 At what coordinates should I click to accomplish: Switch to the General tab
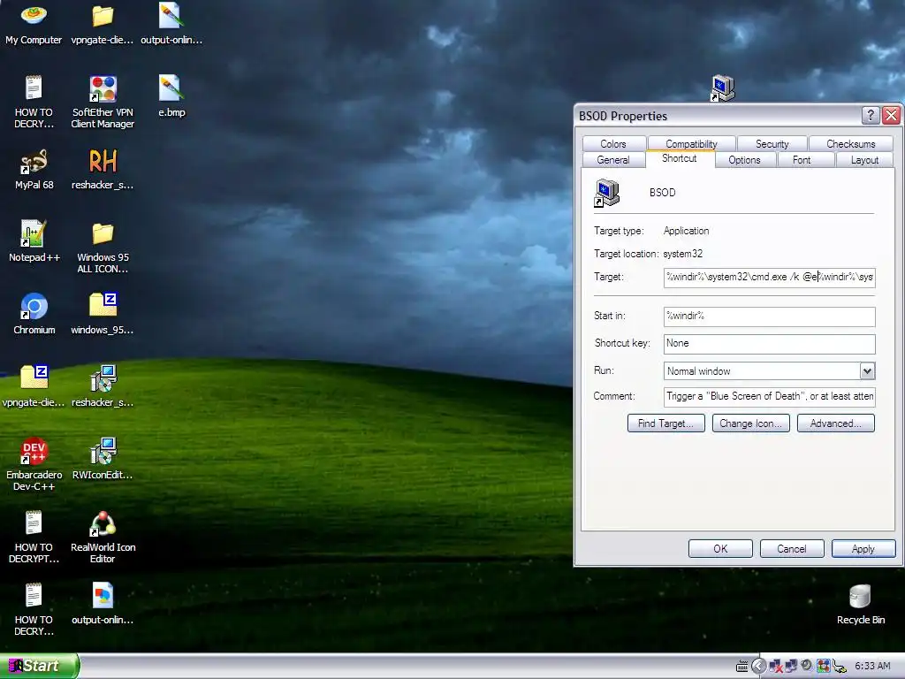[613, 160]
